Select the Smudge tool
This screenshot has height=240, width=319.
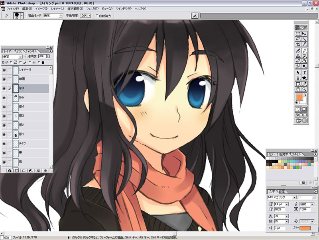coord(298,66)
